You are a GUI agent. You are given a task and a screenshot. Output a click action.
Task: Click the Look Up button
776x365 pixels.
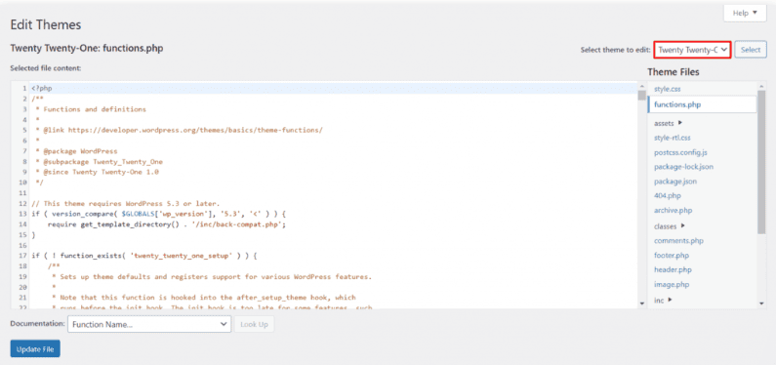pyautogui.click(x=254, y=324)
